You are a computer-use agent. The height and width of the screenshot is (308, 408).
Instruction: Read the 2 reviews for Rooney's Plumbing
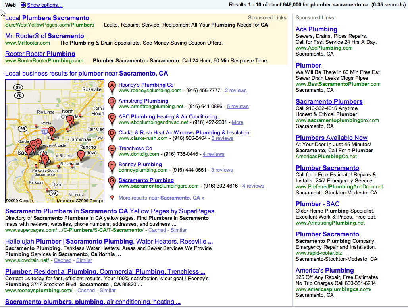[236, 91]
